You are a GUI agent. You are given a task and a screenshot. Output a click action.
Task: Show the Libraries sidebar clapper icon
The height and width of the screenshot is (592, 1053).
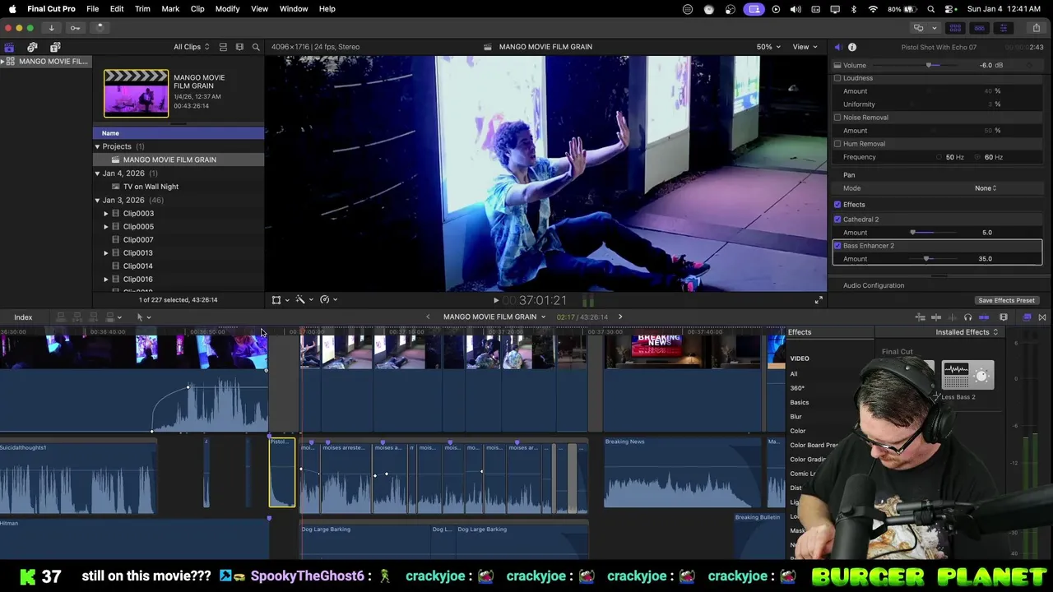click(9, 47)
